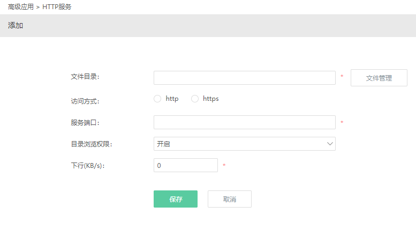Click the 下行(KB/s) label text
416x236 pixels.
(x=87, y=166)
